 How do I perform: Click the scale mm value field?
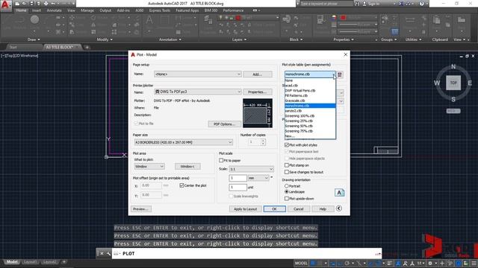tap(238, 178)
